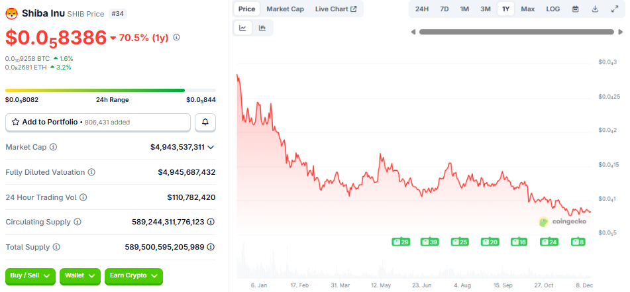630x292 pixels.
Task: Open info icon beside 589,244,311,776,123 value
Action: pos(211,222)
